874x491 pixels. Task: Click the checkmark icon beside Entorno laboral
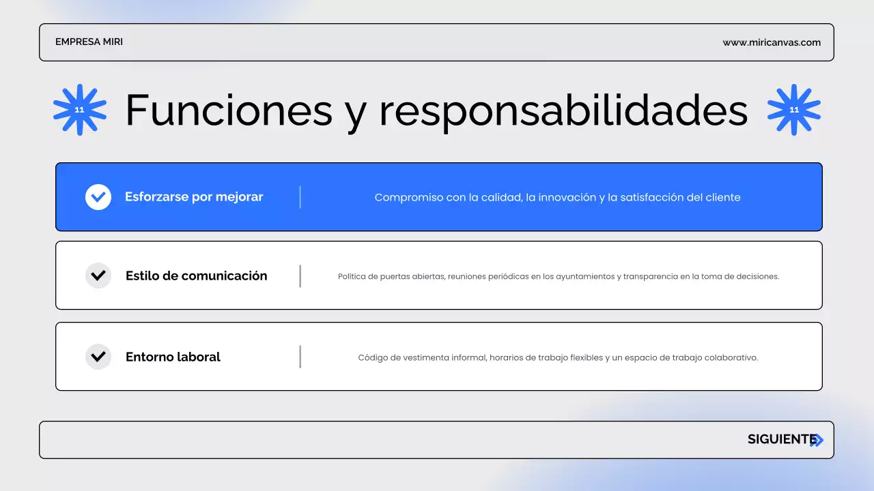(98, 357)
